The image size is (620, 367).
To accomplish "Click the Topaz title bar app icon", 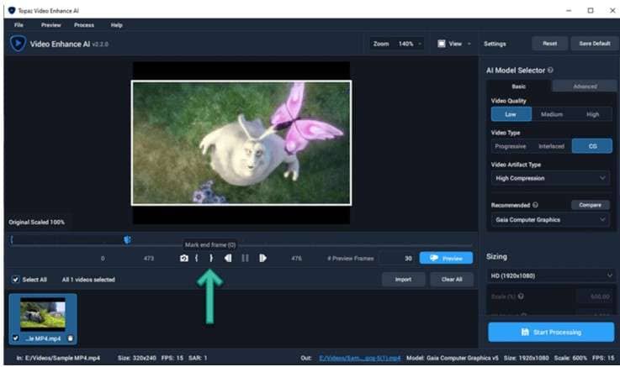I will pos(12,10).
